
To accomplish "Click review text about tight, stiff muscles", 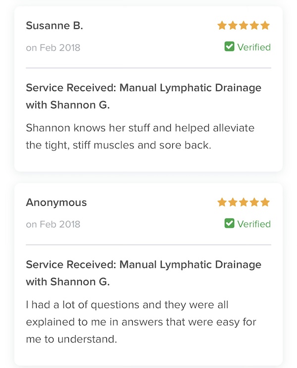I will pos(140,137).
